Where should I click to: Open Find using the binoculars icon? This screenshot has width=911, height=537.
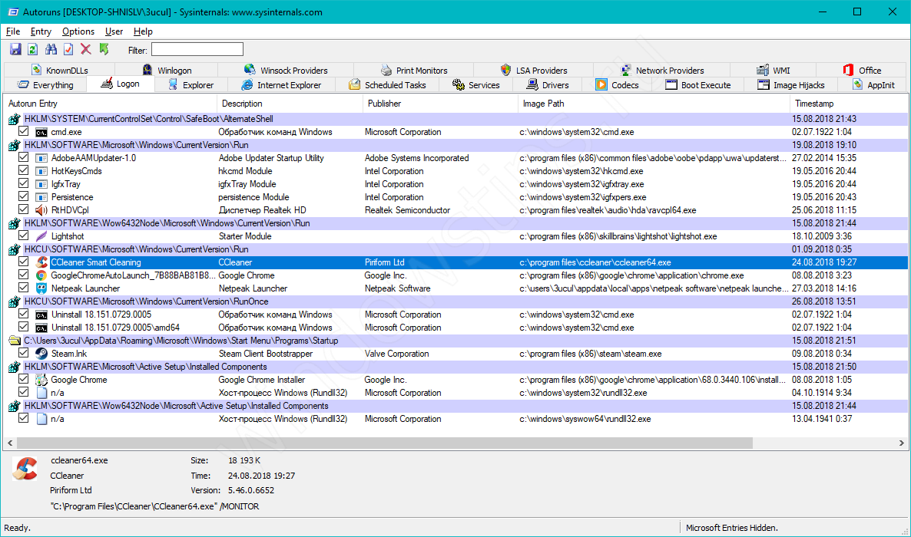(x=51, y=50)
